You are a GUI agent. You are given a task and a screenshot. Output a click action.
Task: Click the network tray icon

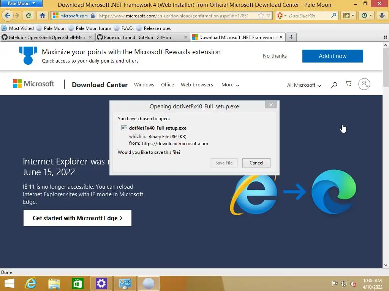point(344,283)
